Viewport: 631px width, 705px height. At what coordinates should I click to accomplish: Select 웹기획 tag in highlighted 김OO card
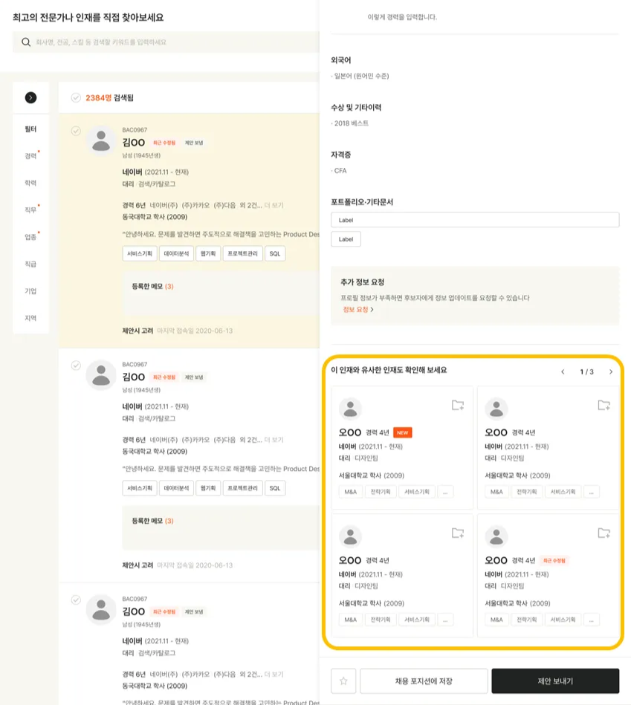(208, 253)
